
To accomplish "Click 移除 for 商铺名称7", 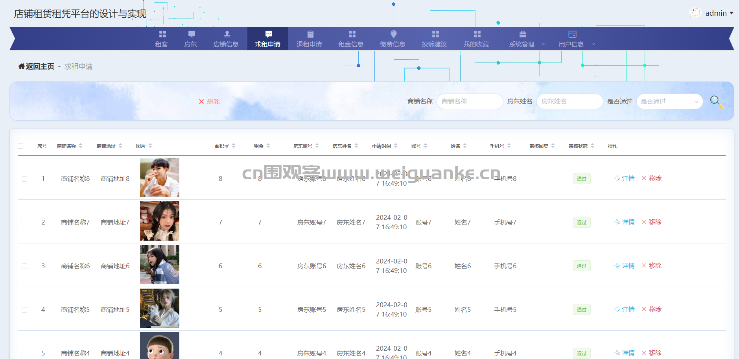I will (x=652, y=222).
